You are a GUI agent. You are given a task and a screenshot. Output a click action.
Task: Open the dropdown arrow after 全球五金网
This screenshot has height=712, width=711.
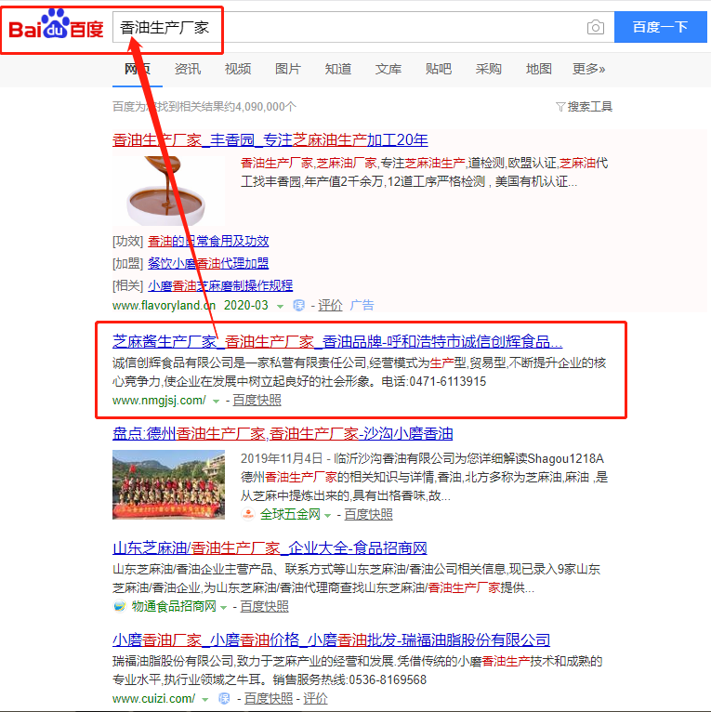(329, 514)
